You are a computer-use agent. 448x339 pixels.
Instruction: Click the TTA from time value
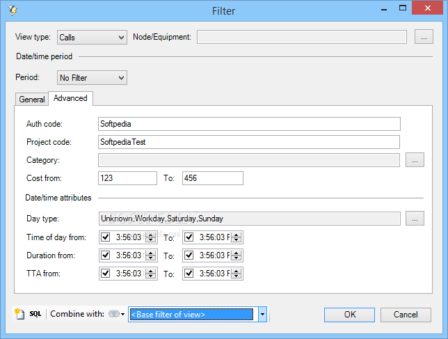129,274
